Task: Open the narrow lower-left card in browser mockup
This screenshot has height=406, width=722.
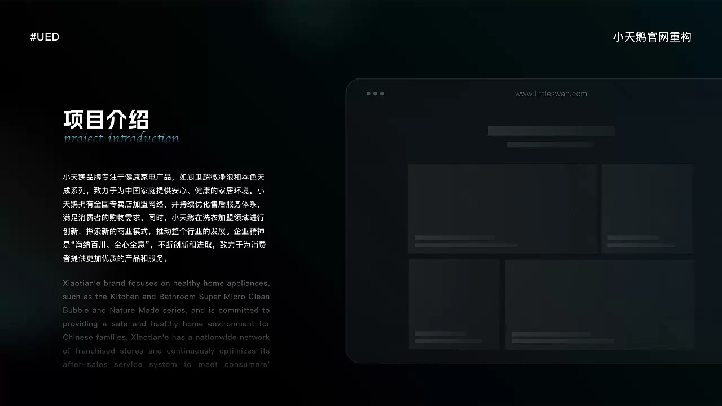Action: point(454,304)
